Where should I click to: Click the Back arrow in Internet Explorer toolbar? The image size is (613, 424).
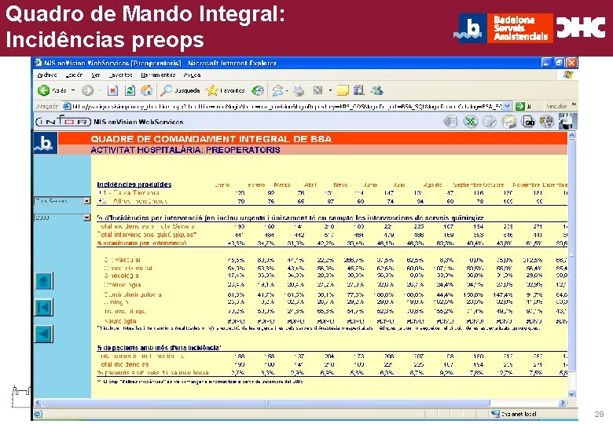[43, 90]
